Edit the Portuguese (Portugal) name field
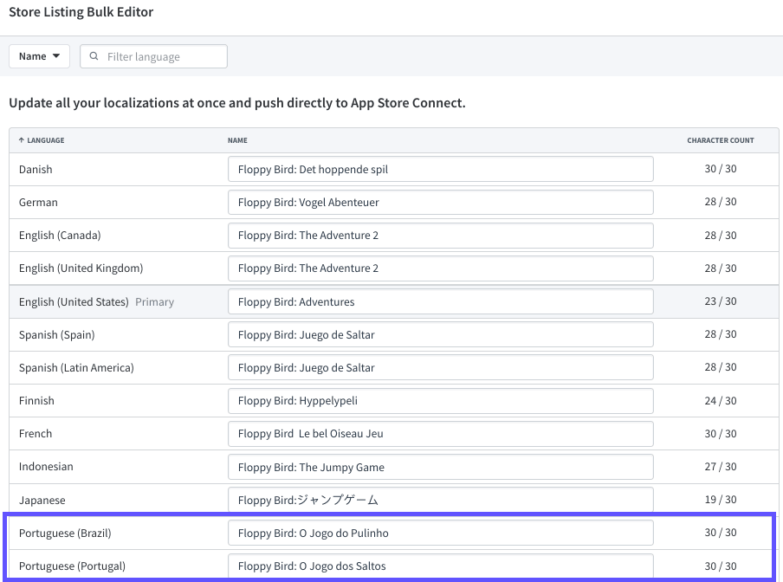This screenshot has width=783, height=582. click(440, 566)
